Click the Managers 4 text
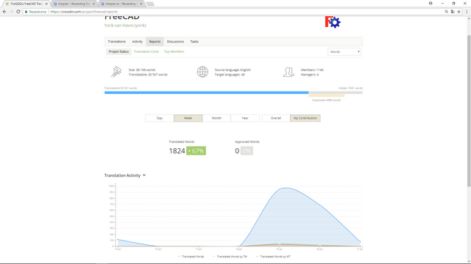471x264 pixels. point(310,75)
